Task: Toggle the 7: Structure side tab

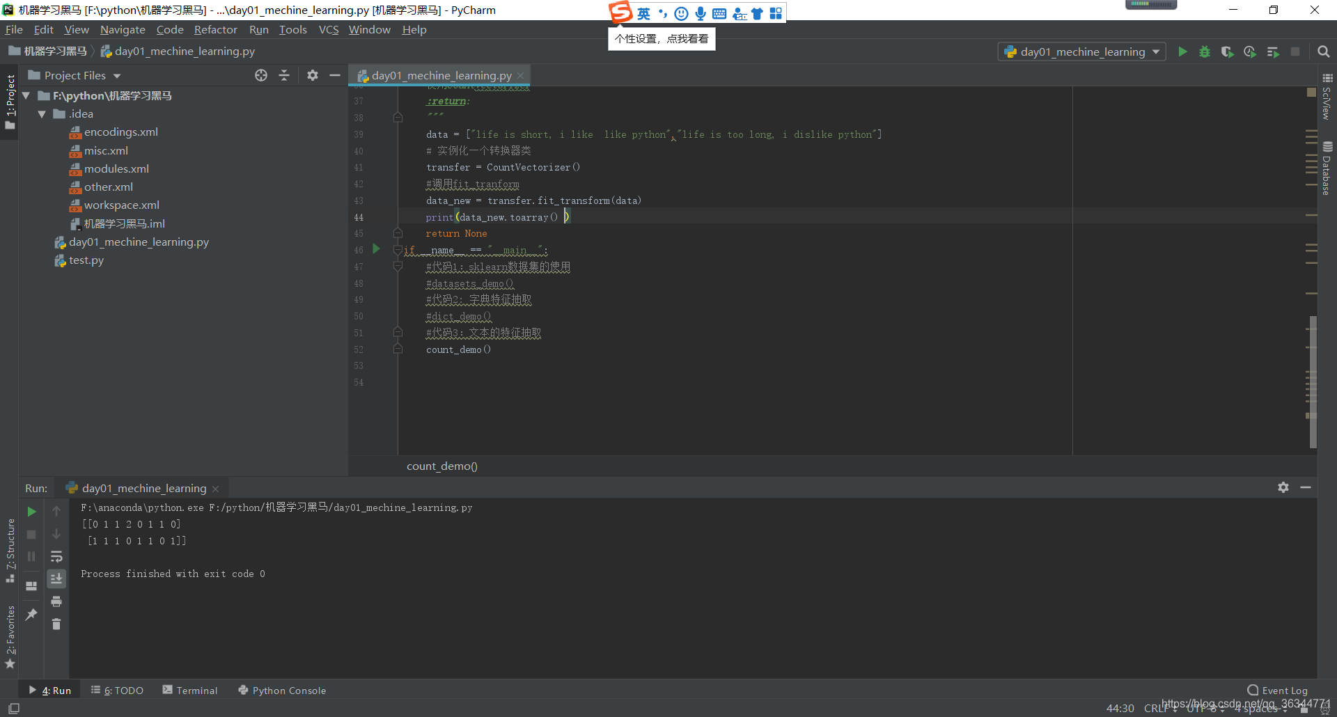Action: tap(10, 550)
